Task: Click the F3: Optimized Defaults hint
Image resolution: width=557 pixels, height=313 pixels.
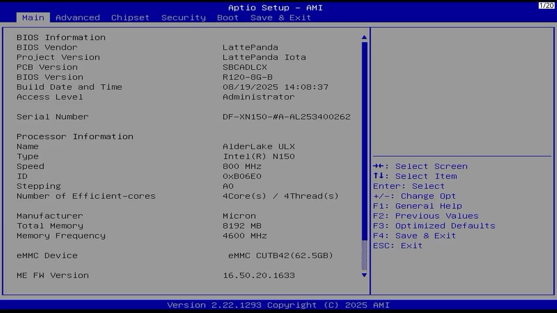Action: pyautogui.click(x=434, y=226)
